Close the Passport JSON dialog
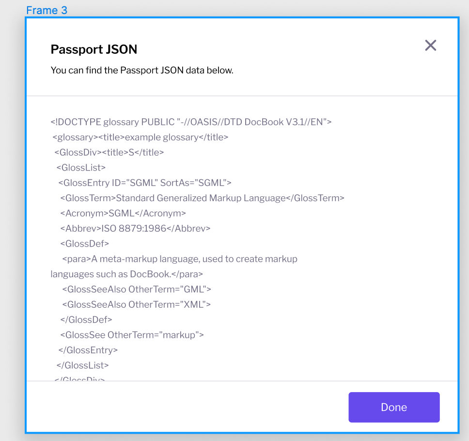 [430, 45]
